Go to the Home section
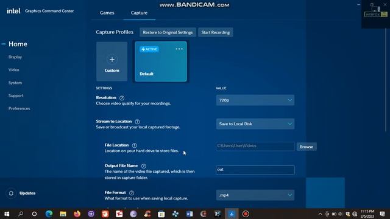The width and height of the screenshot is (390, 219). coord(18,44)
